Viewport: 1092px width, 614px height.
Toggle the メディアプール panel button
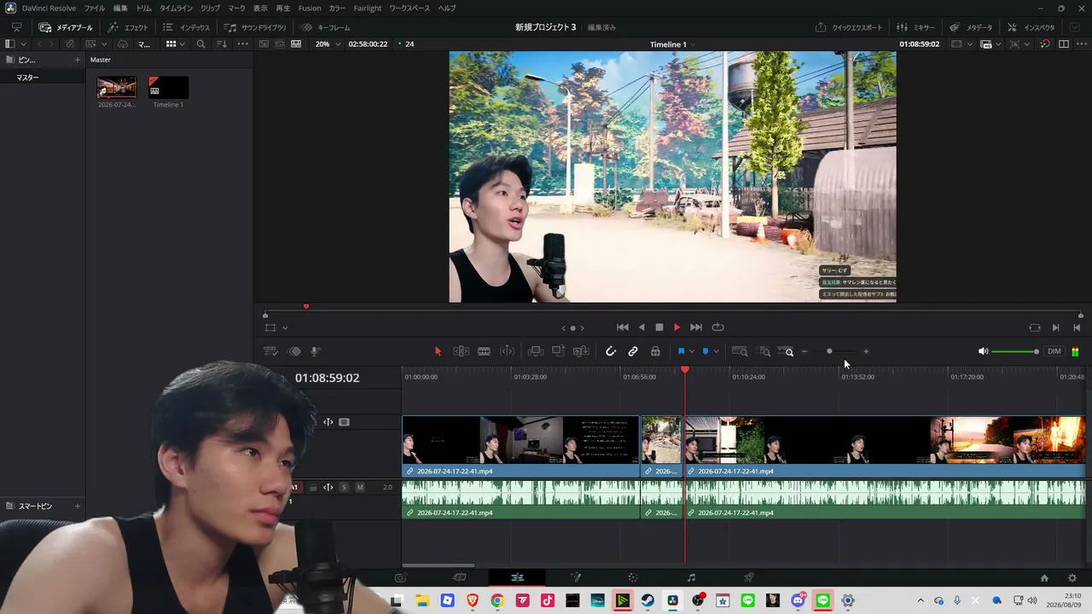66,27
